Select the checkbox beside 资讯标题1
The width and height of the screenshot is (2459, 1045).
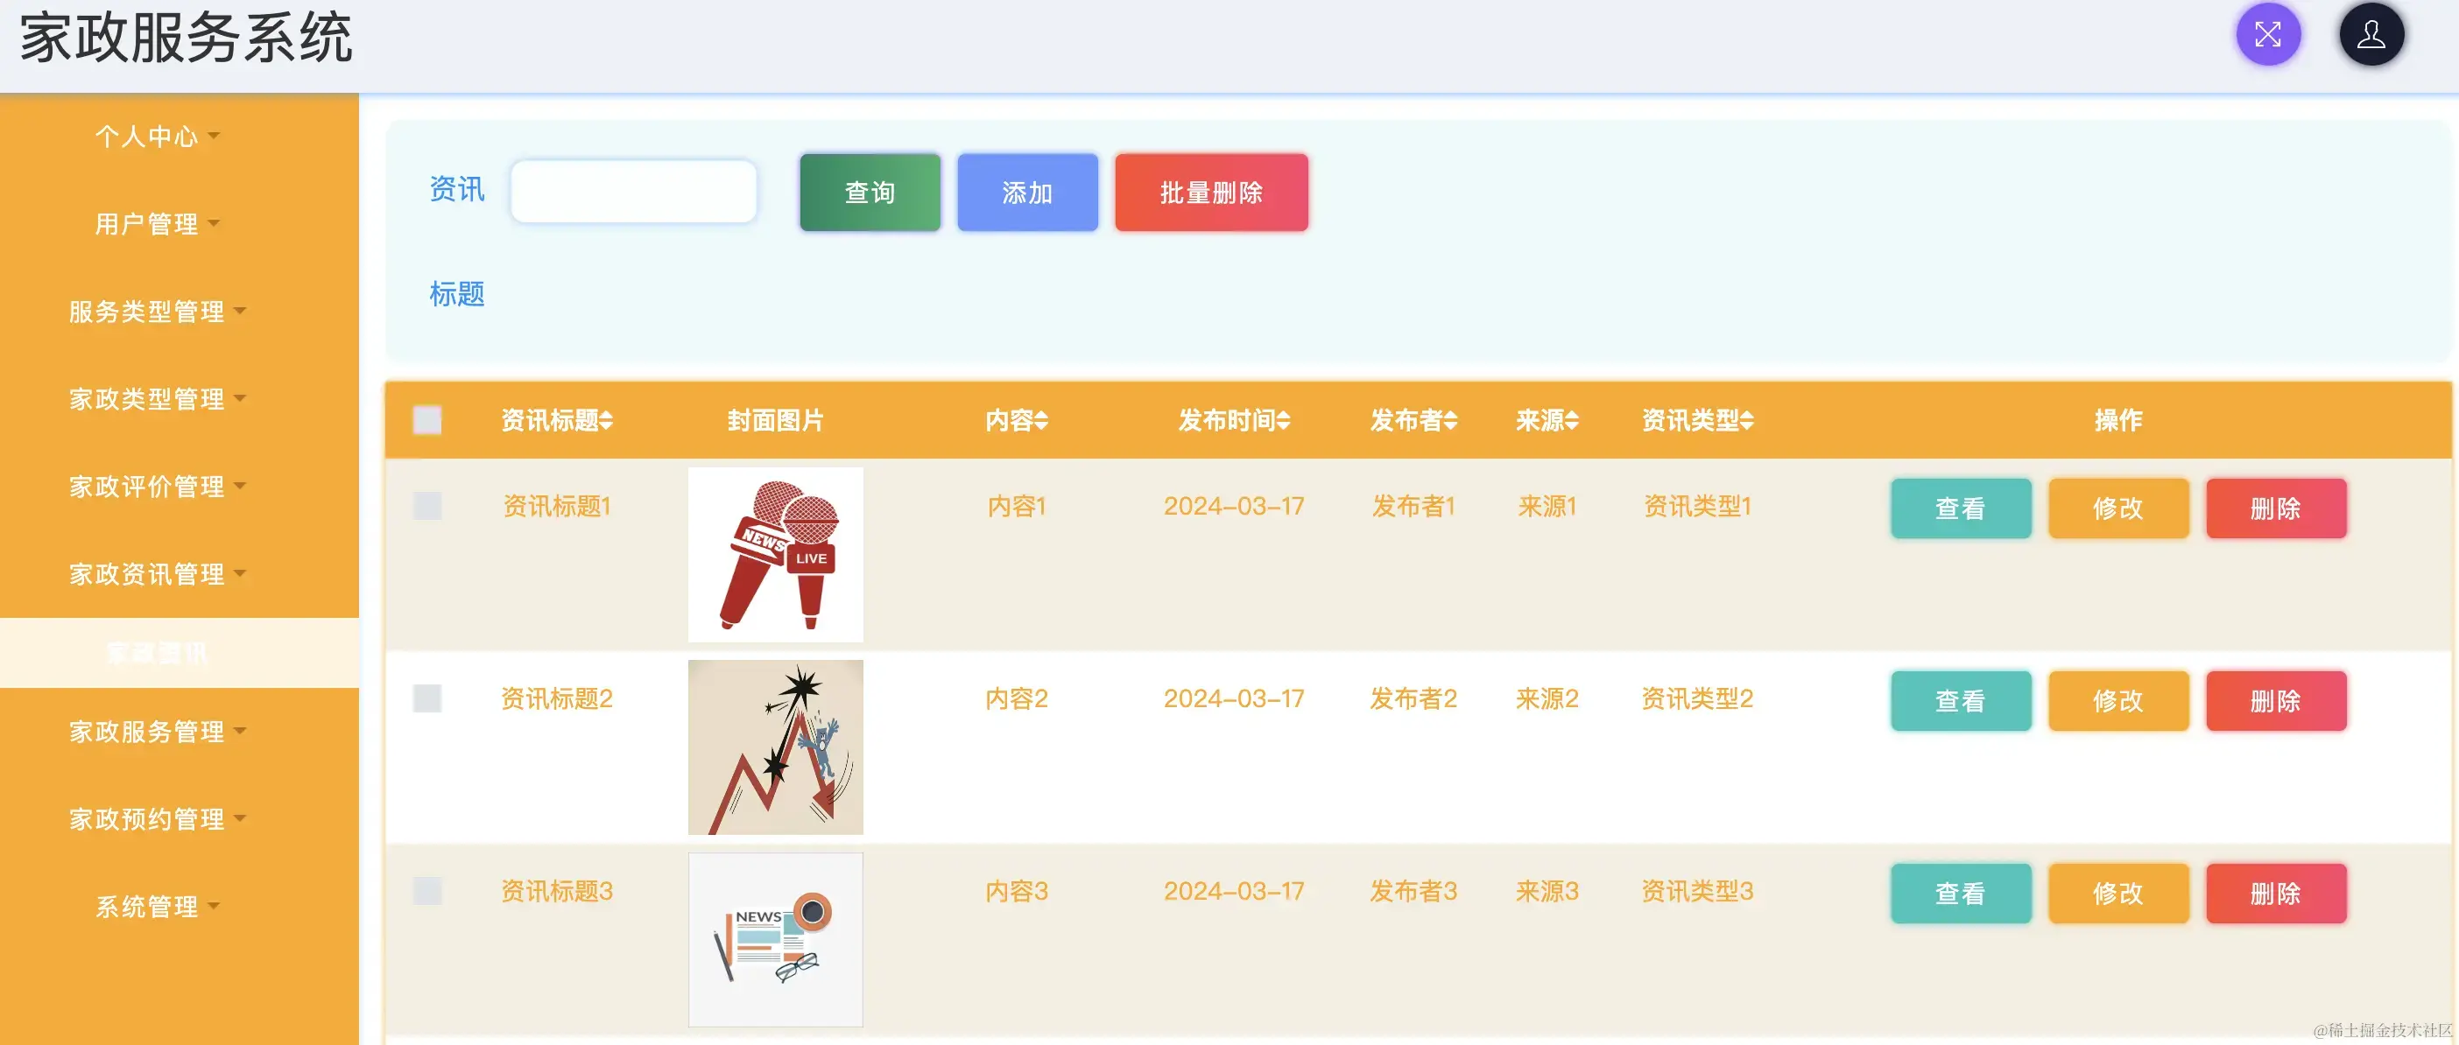point(427,506)
